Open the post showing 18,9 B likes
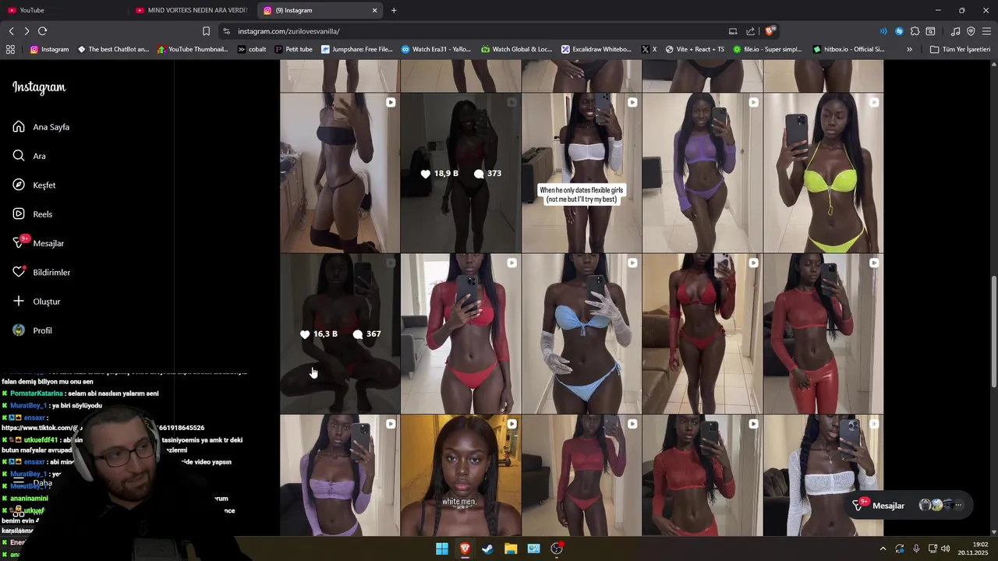The width and height of the screenshot is (998, 561). click(x=461, y=173)
